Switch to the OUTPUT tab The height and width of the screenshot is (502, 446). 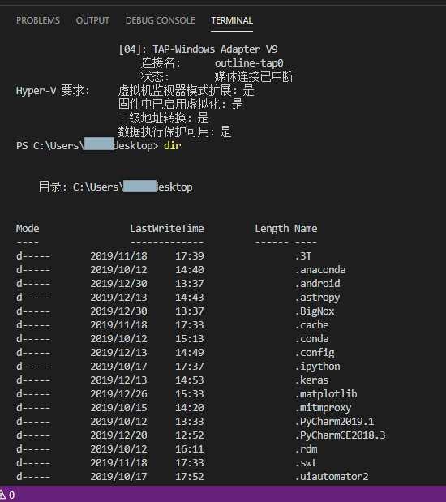tap(92, 20)
